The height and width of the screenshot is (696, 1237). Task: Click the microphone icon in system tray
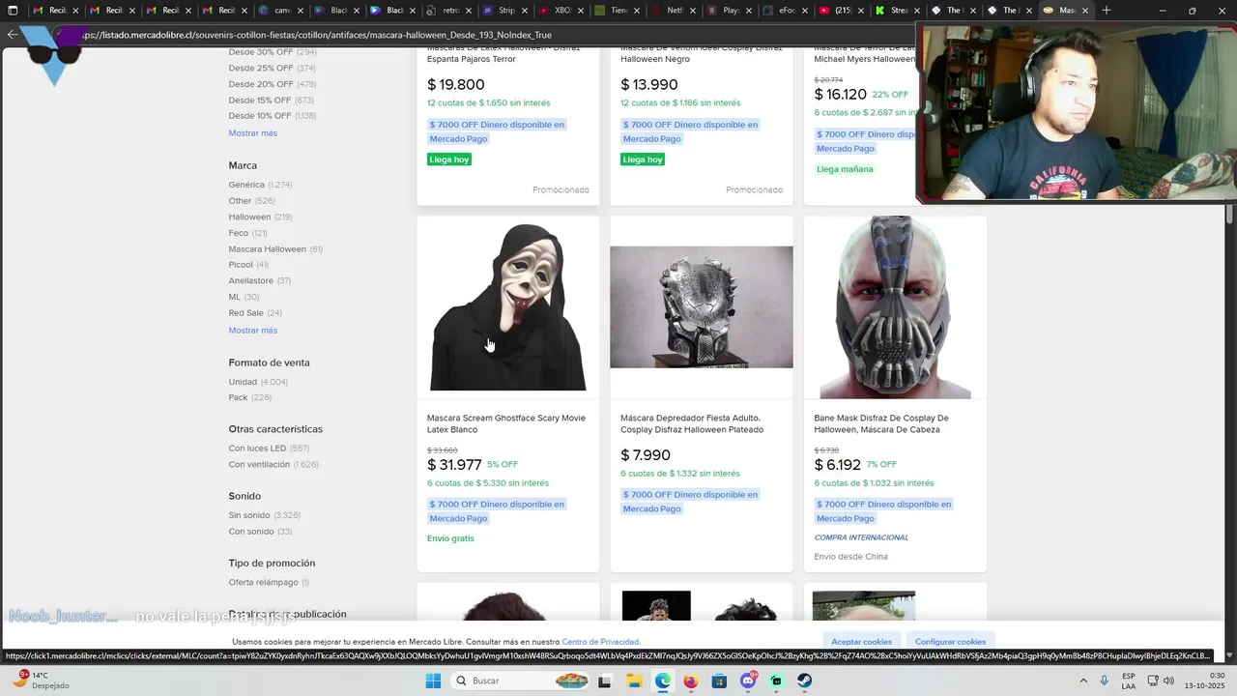(x=1104, y=681)
